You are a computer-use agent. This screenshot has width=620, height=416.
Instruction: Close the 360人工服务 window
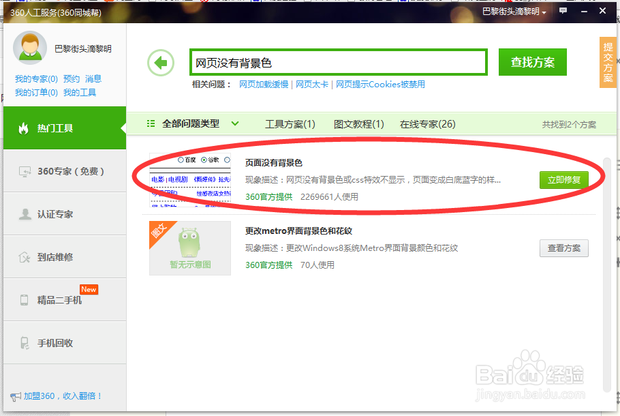tap(602, 11)
